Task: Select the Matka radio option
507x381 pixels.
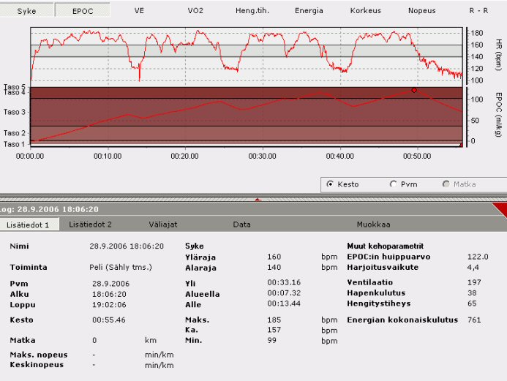Action: (446, 184)
